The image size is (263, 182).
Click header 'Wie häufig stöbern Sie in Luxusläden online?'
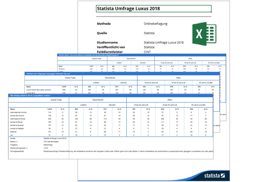30,96
